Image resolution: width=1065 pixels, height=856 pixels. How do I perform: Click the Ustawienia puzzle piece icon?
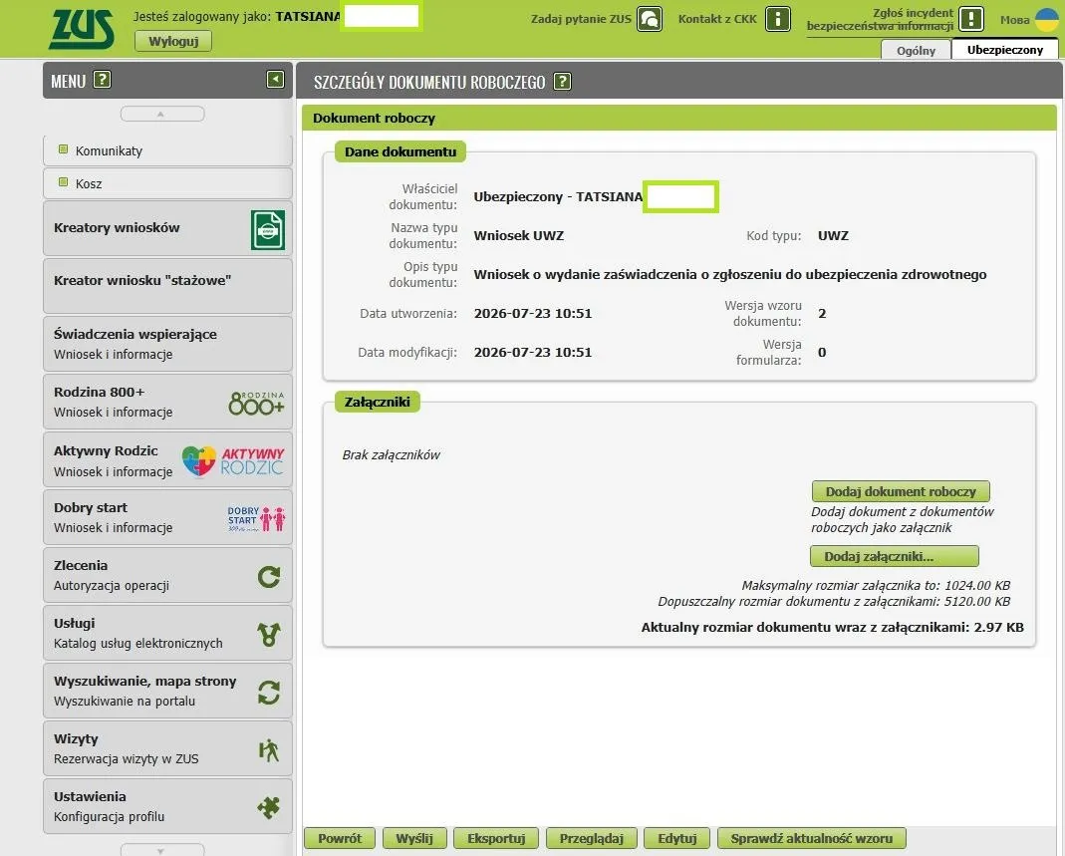pyautogui.click(x=269, y=808)
